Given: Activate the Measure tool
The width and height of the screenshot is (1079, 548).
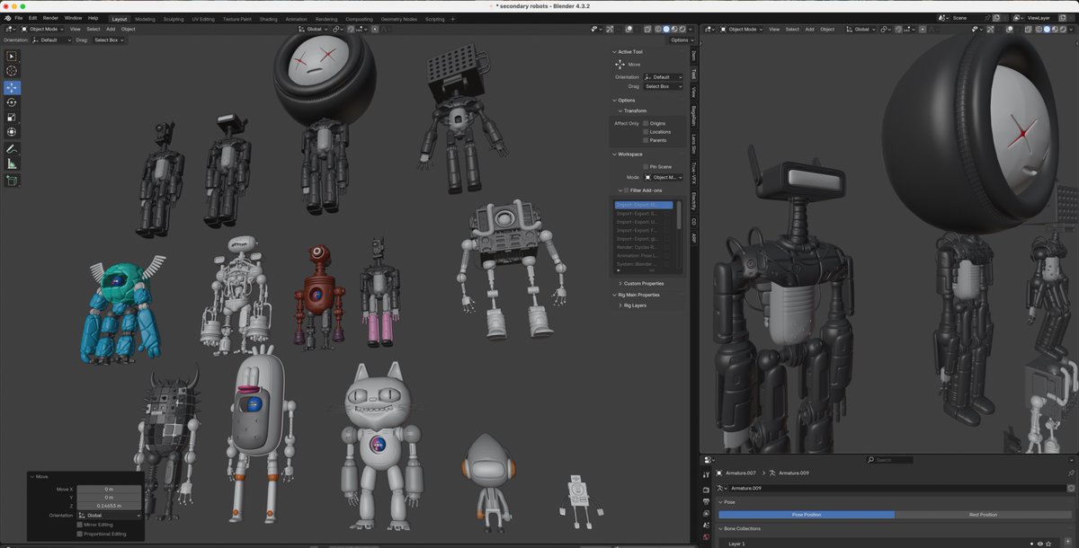Looking at the screenshot, I should (x=12, y=164).
